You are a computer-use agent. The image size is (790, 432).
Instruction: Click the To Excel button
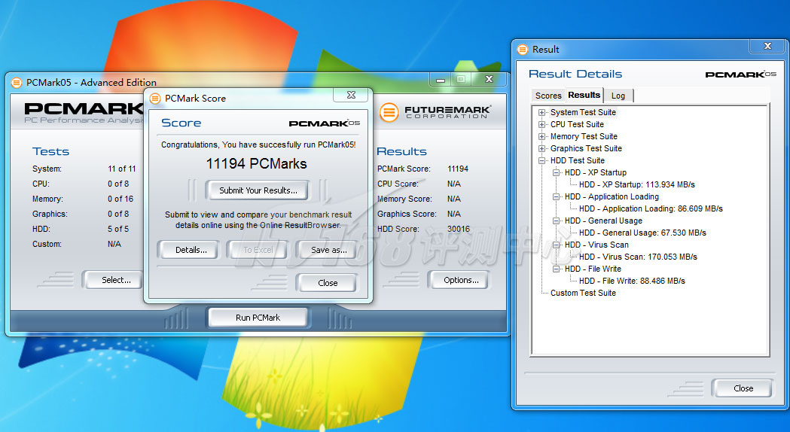coord(258,250)
